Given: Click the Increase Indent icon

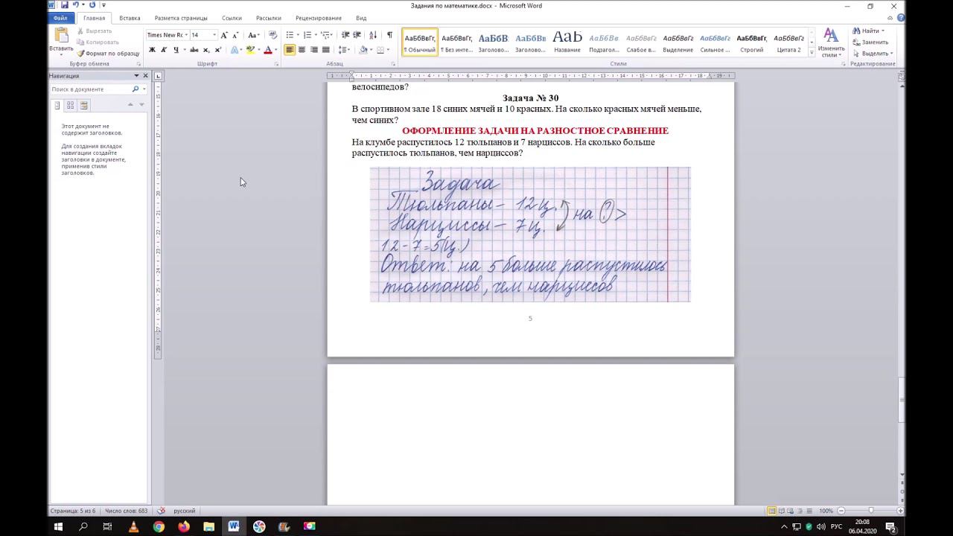Looking at the screenshot, I should coord(357,35).
